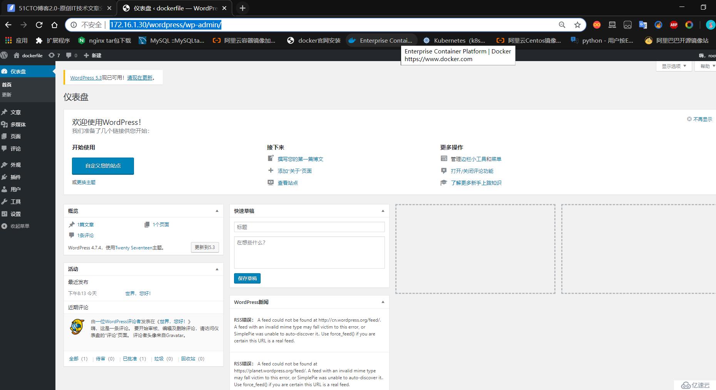Click 管理边栏小工具和菜单 link

(x=476, y=159)
